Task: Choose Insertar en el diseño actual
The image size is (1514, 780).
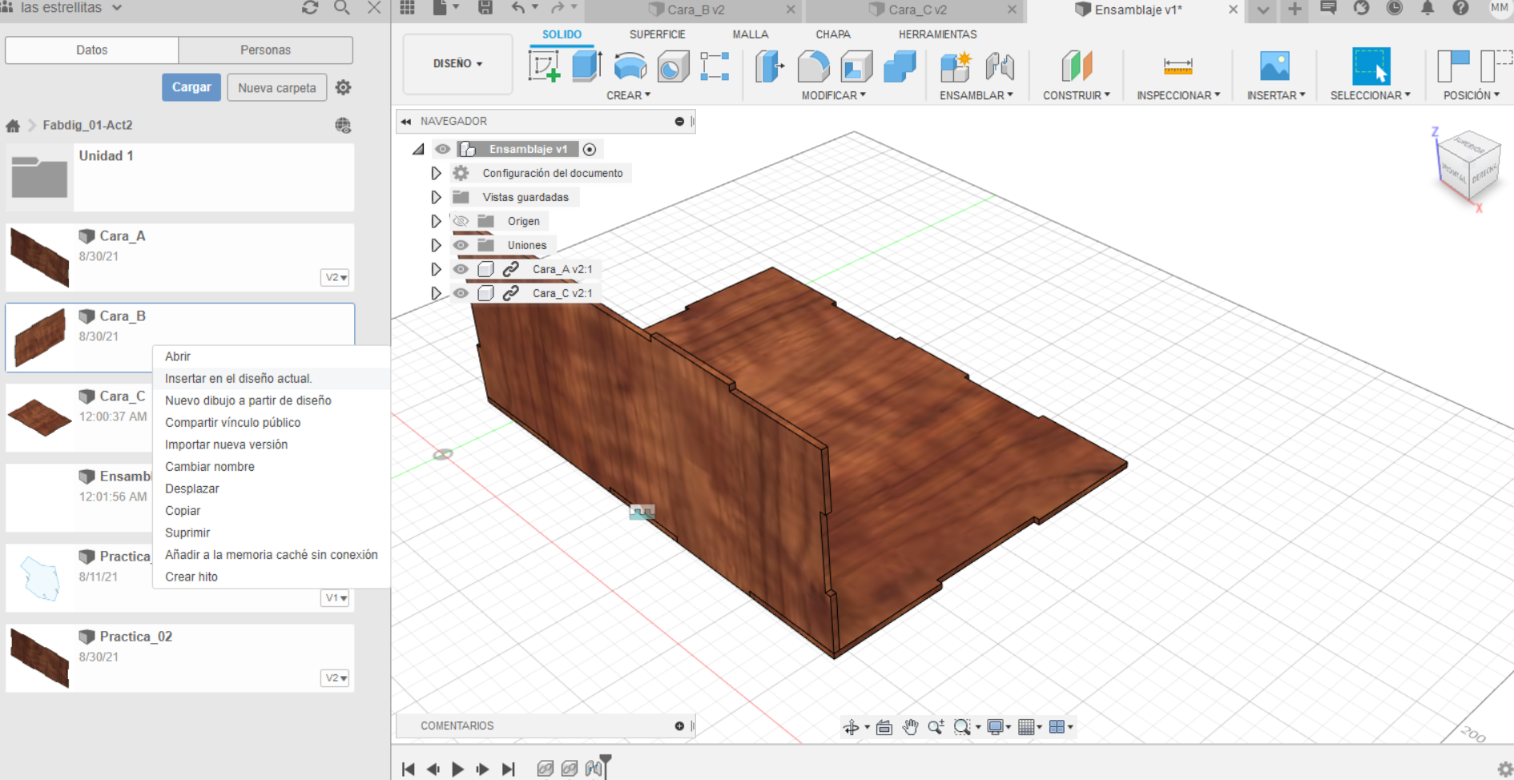Action: (x=239, y=378)
